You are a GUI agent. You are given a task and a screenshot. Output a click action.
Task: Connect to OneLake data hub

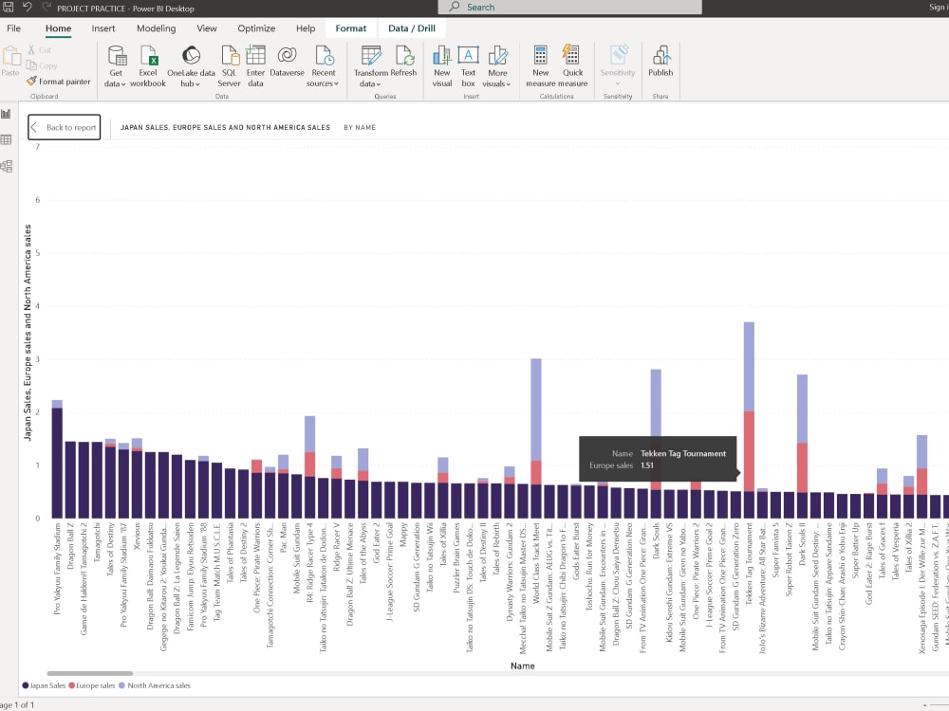point(189,64)
